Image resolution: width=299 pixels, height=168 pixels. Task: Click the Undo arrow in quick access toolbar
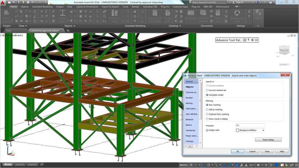[x=33, y=2]
